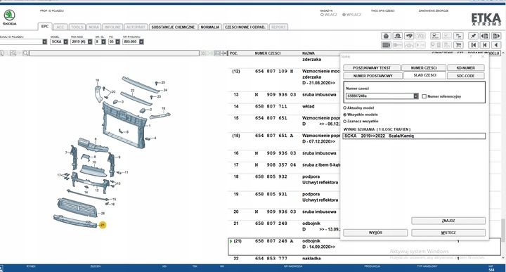506x272 pixels.
Task: Select the row with part 658 805 931 podpora
Action: [284, 197]
